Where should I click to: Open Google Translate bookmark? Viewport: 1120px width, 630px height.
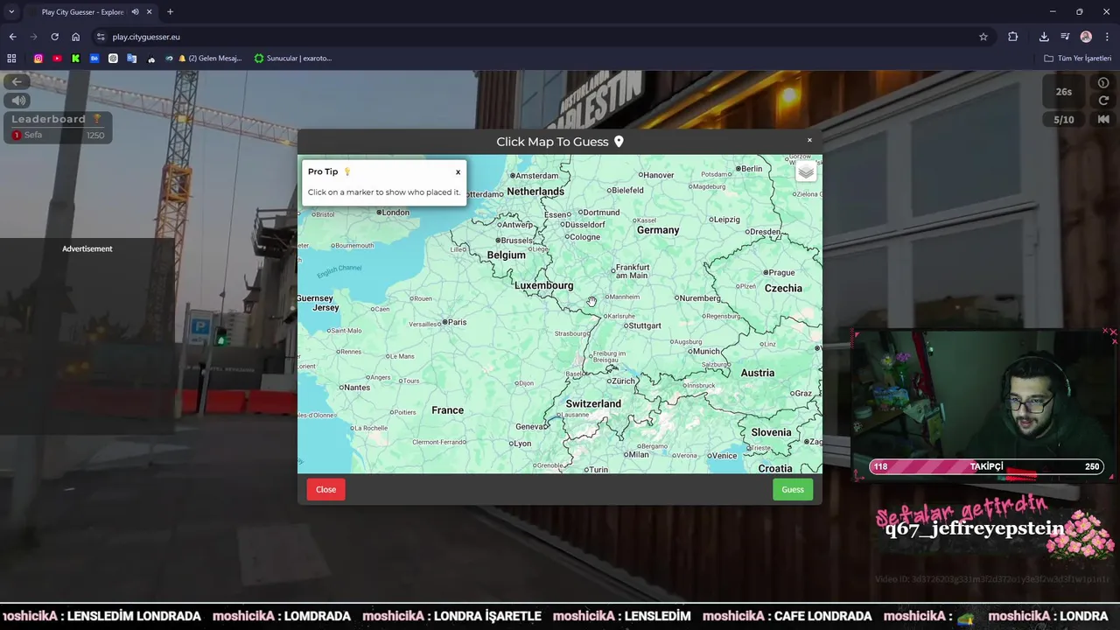tap(132, 59)
